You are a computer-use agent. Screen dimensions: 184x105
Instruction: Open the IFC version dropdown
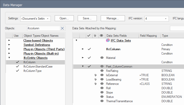(156, 19)
